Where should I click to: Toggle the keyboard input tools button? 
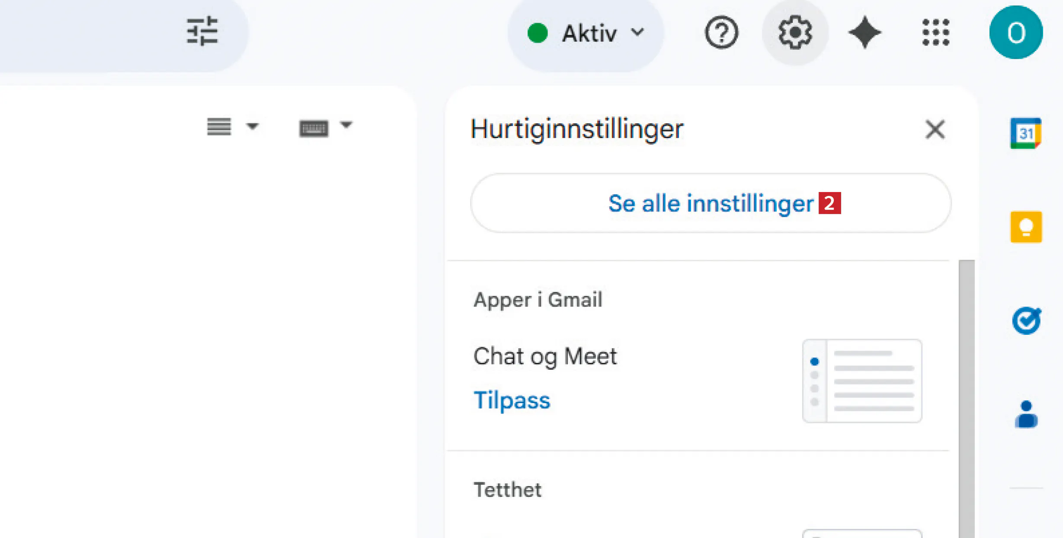(x=314, y=128)
